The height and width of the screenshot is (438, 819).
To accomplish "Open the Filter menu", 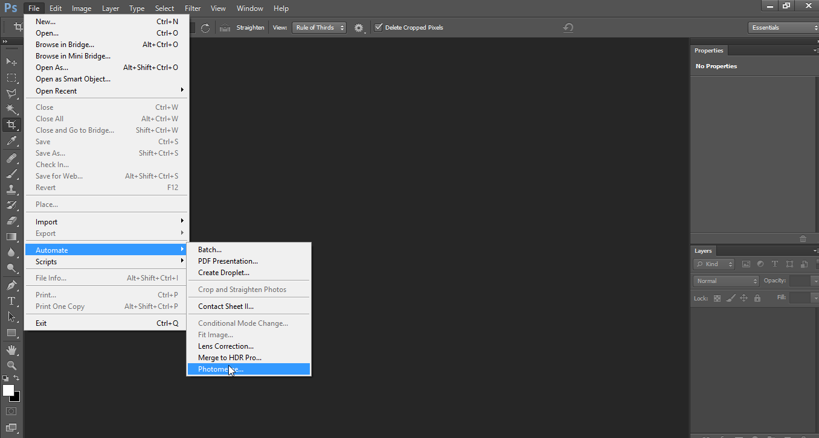I will click(193, 8).
